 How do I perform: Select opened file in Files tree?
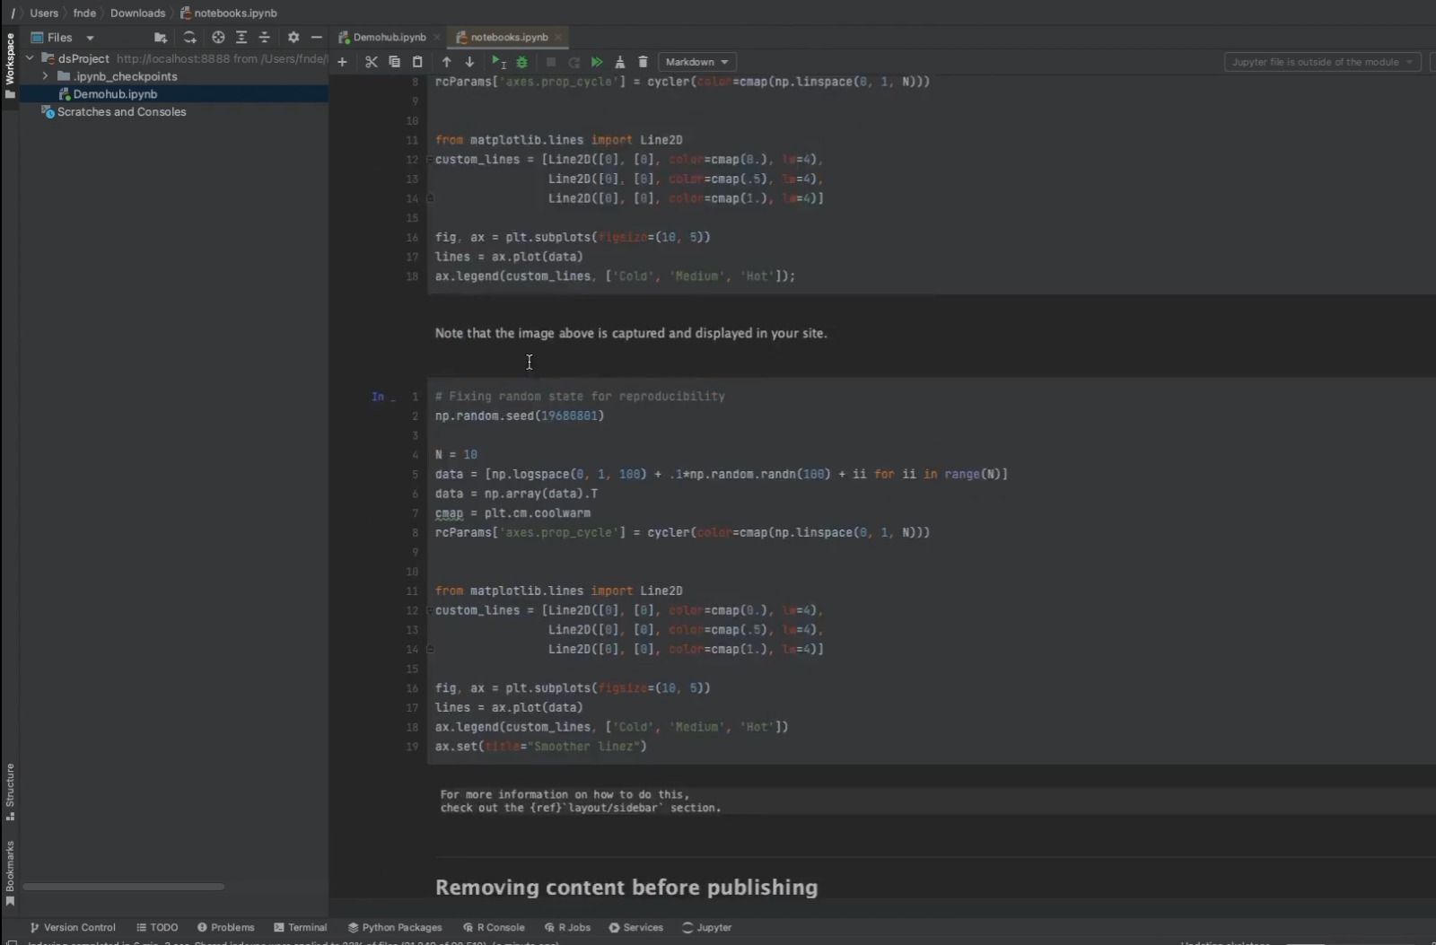[x=218, y=38]
